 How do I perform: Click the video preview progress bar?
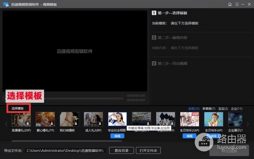pos(83,98)
